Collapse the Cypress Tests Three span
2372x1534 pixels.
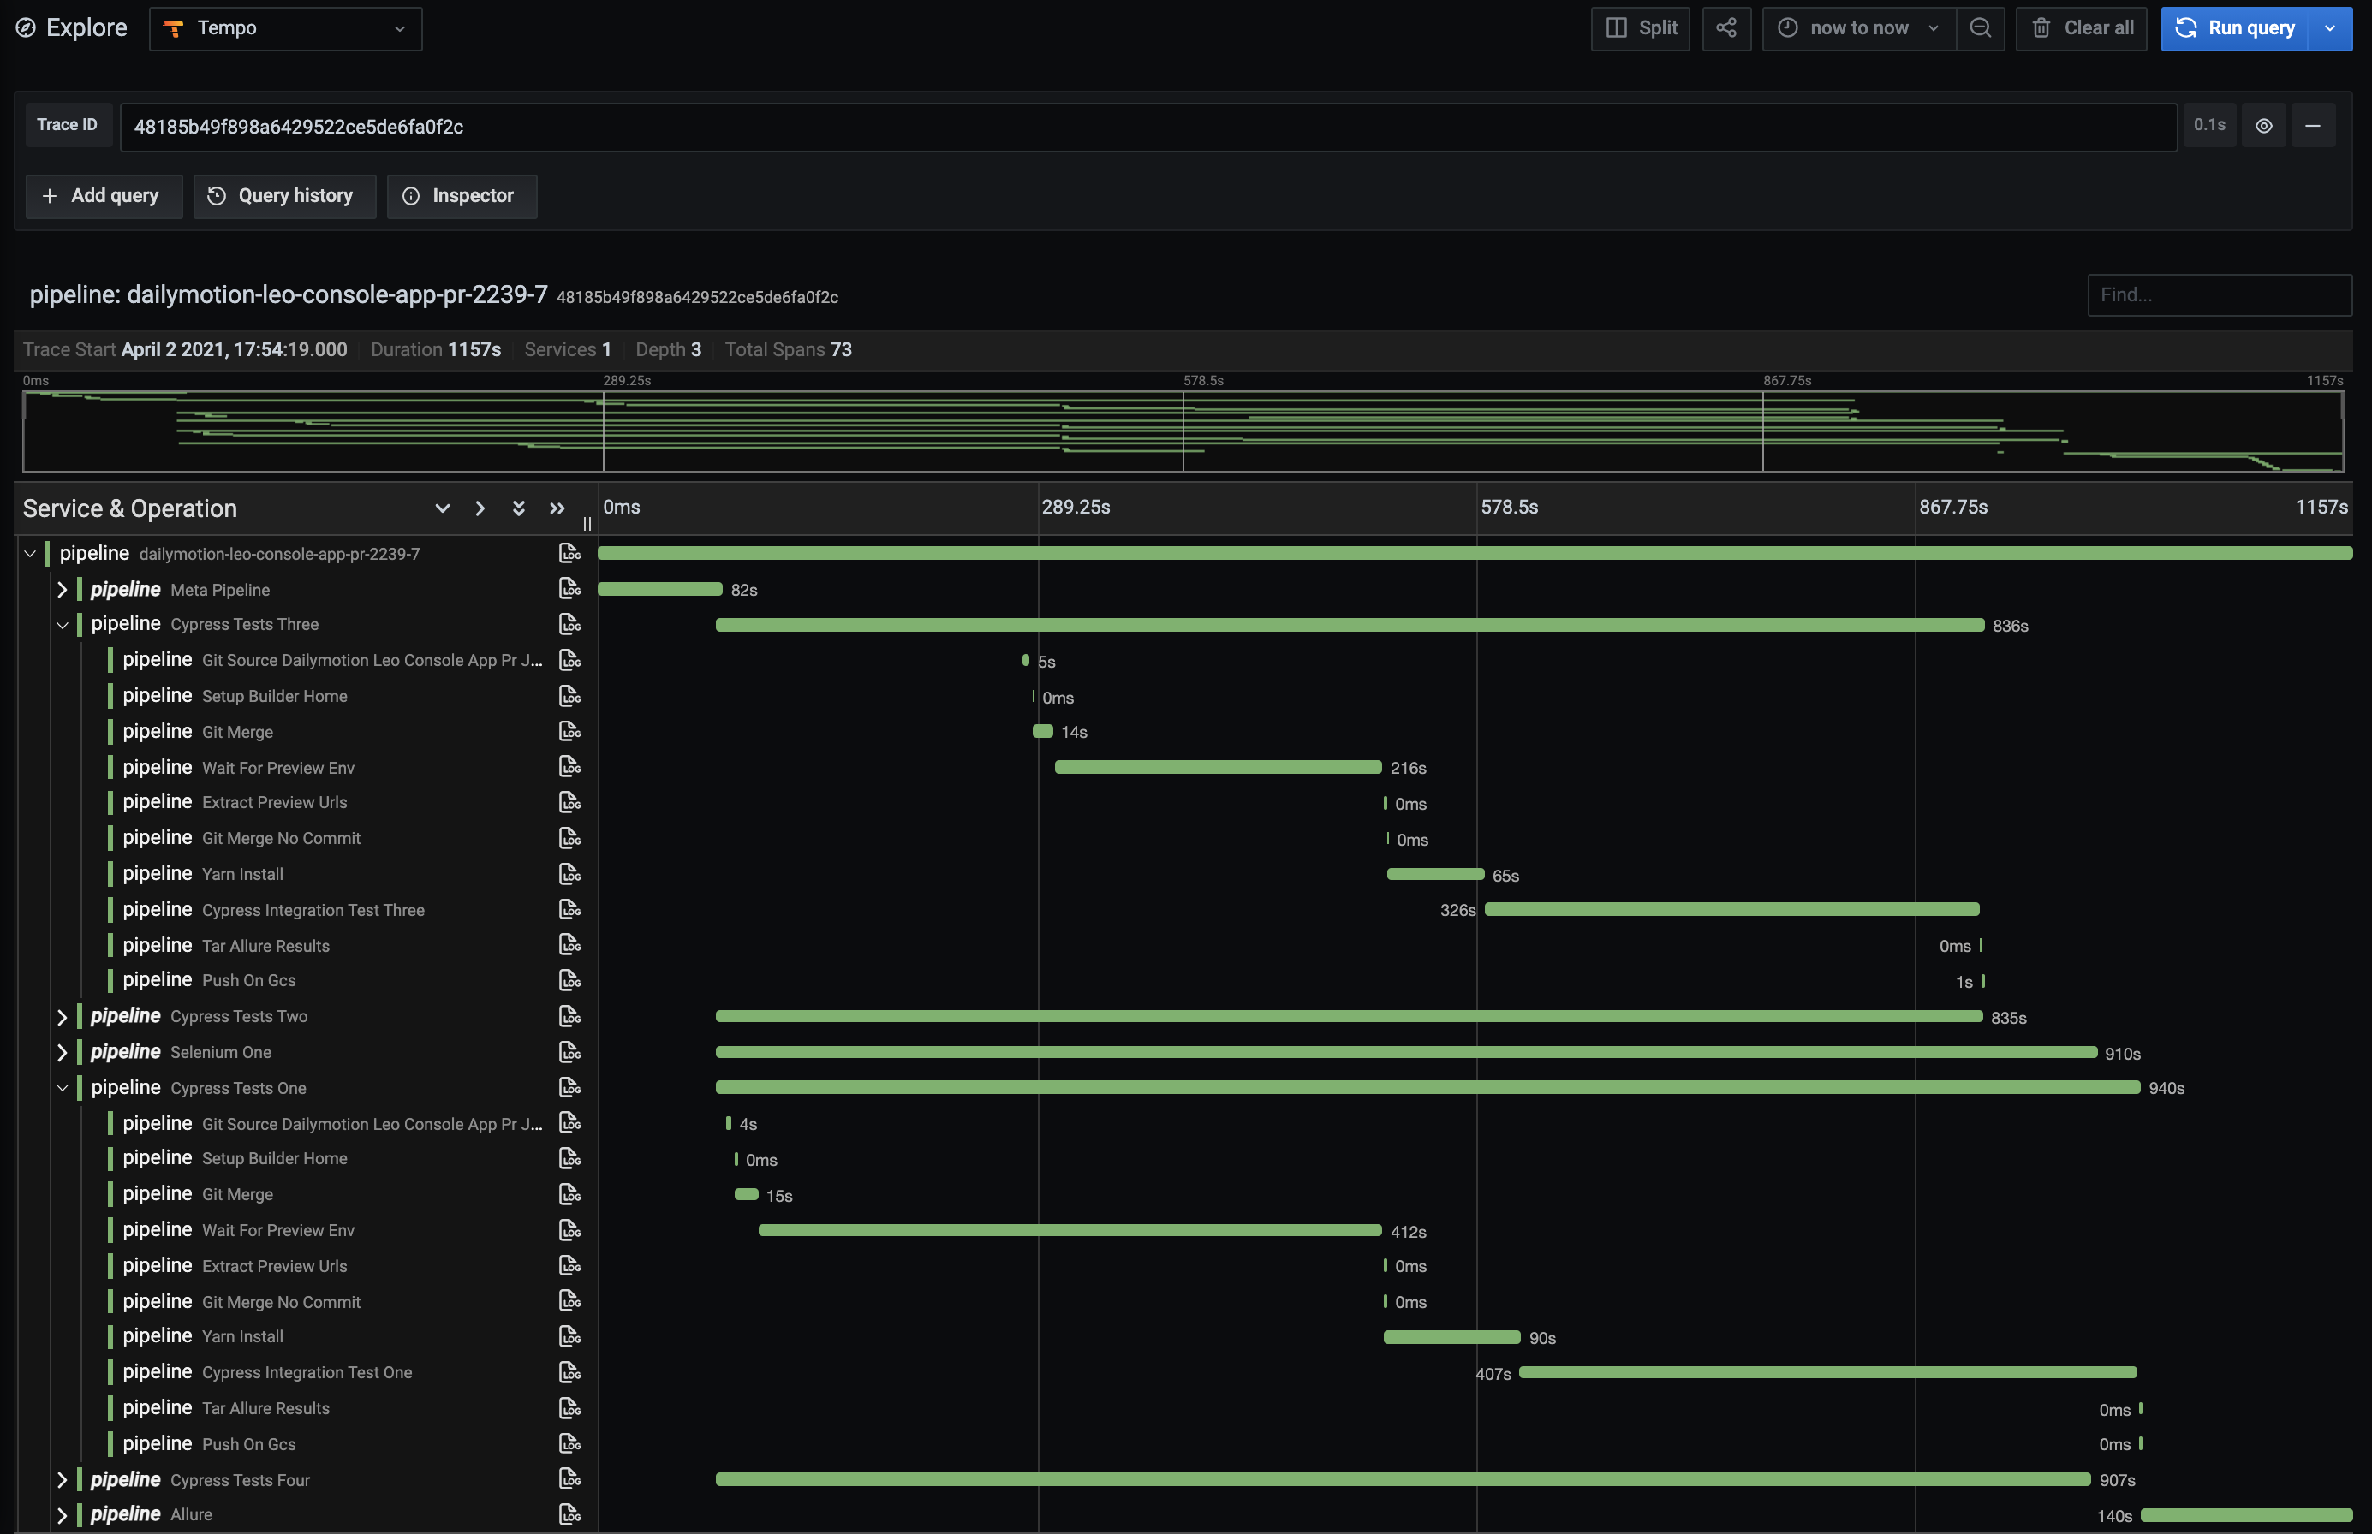click(x=62, y=625)
